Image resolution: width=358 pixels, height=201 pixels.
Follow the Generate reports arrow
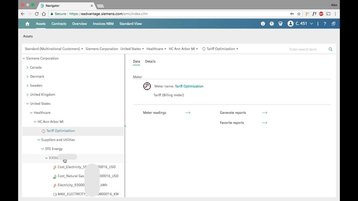pos(265,113)
